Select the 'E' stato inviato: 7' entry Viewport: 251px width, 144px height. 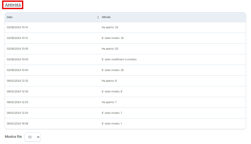[x=112, y=113]
